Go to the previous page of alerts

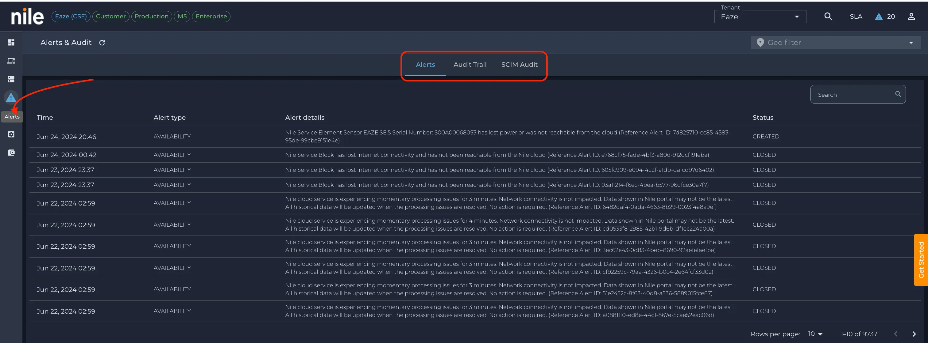[x=895, y=334]
